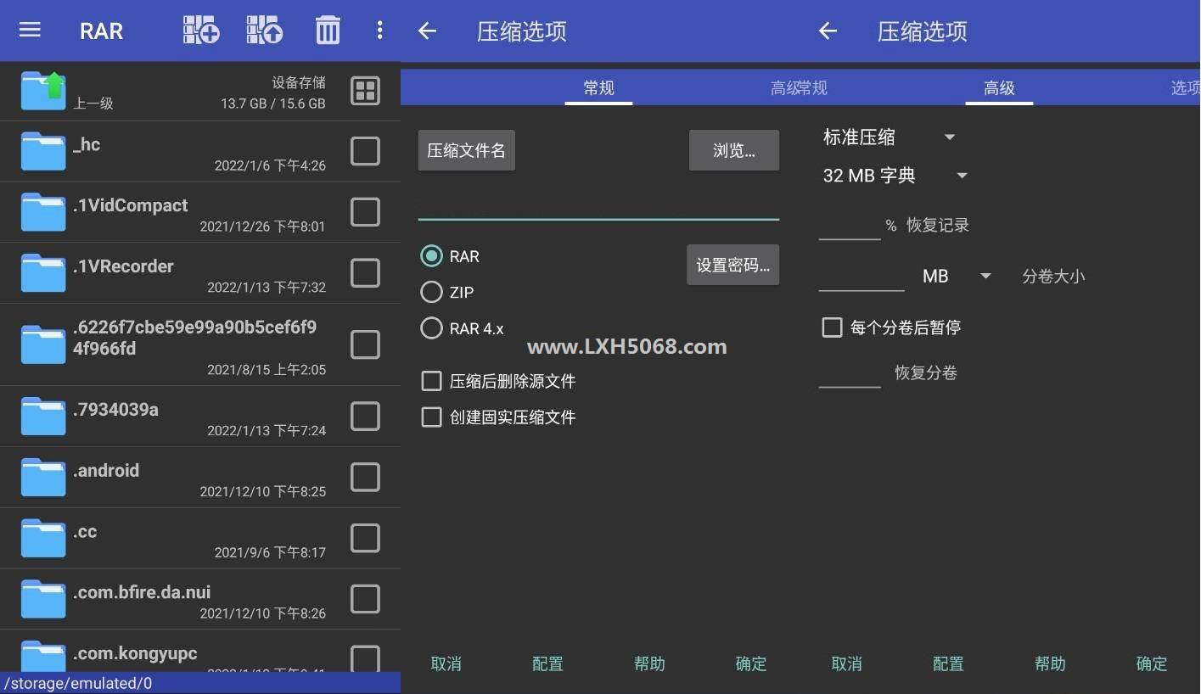
Task: Tap 帮助 on the 常规 options screen
Action: (x=649, y=663)
